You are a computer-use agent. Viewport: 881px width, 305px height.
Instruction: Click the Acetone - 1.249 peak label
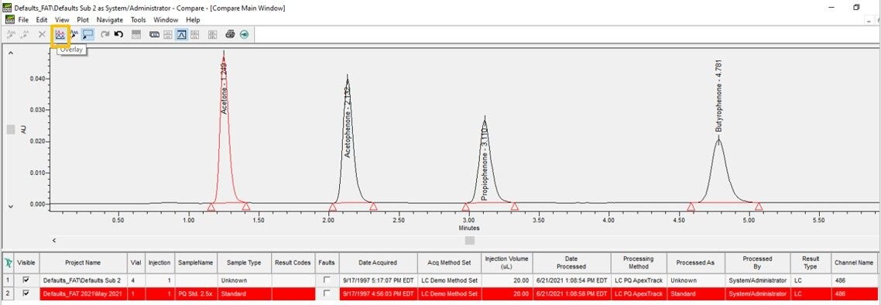click(225, 88)
